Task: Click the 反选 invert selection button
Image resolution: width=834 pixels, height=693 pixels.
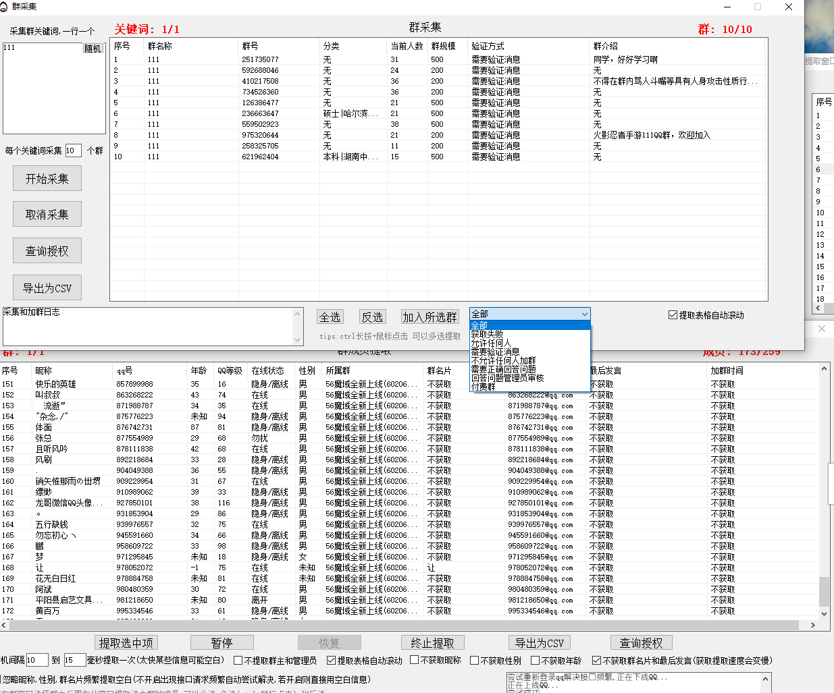Action: click(372, 317)
